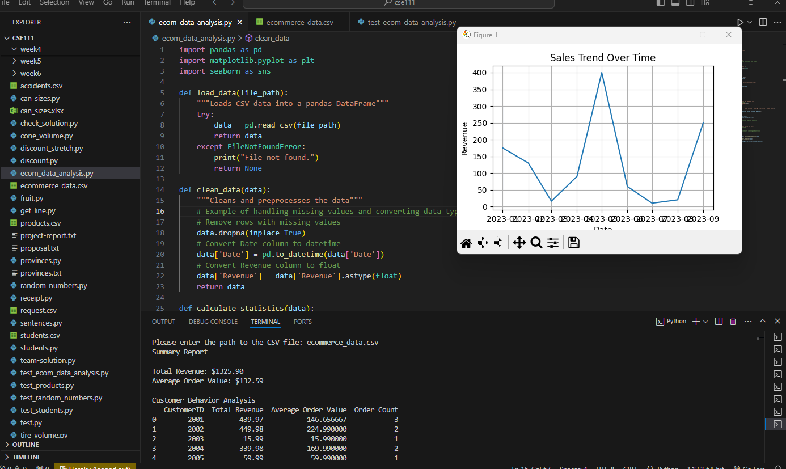Click the cse111 search command box
786x469 pixels.
(x=398, y=3)
